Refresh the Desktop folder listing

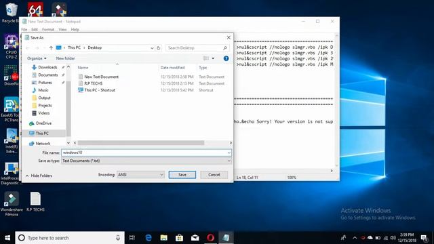(x=158, y=48)
